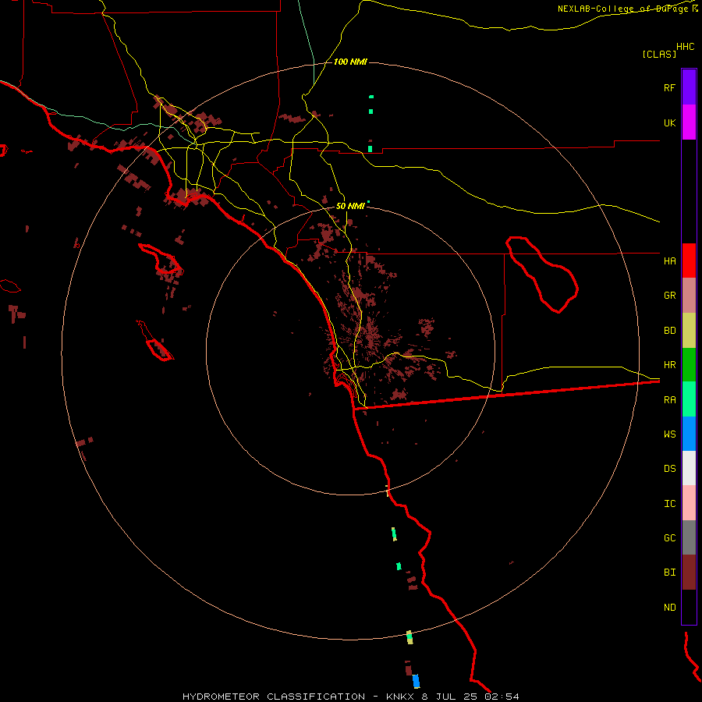Viewport: 702px width, 702px height.
Task: Click the RA light green legend swatch
Action: click(689, 399)
